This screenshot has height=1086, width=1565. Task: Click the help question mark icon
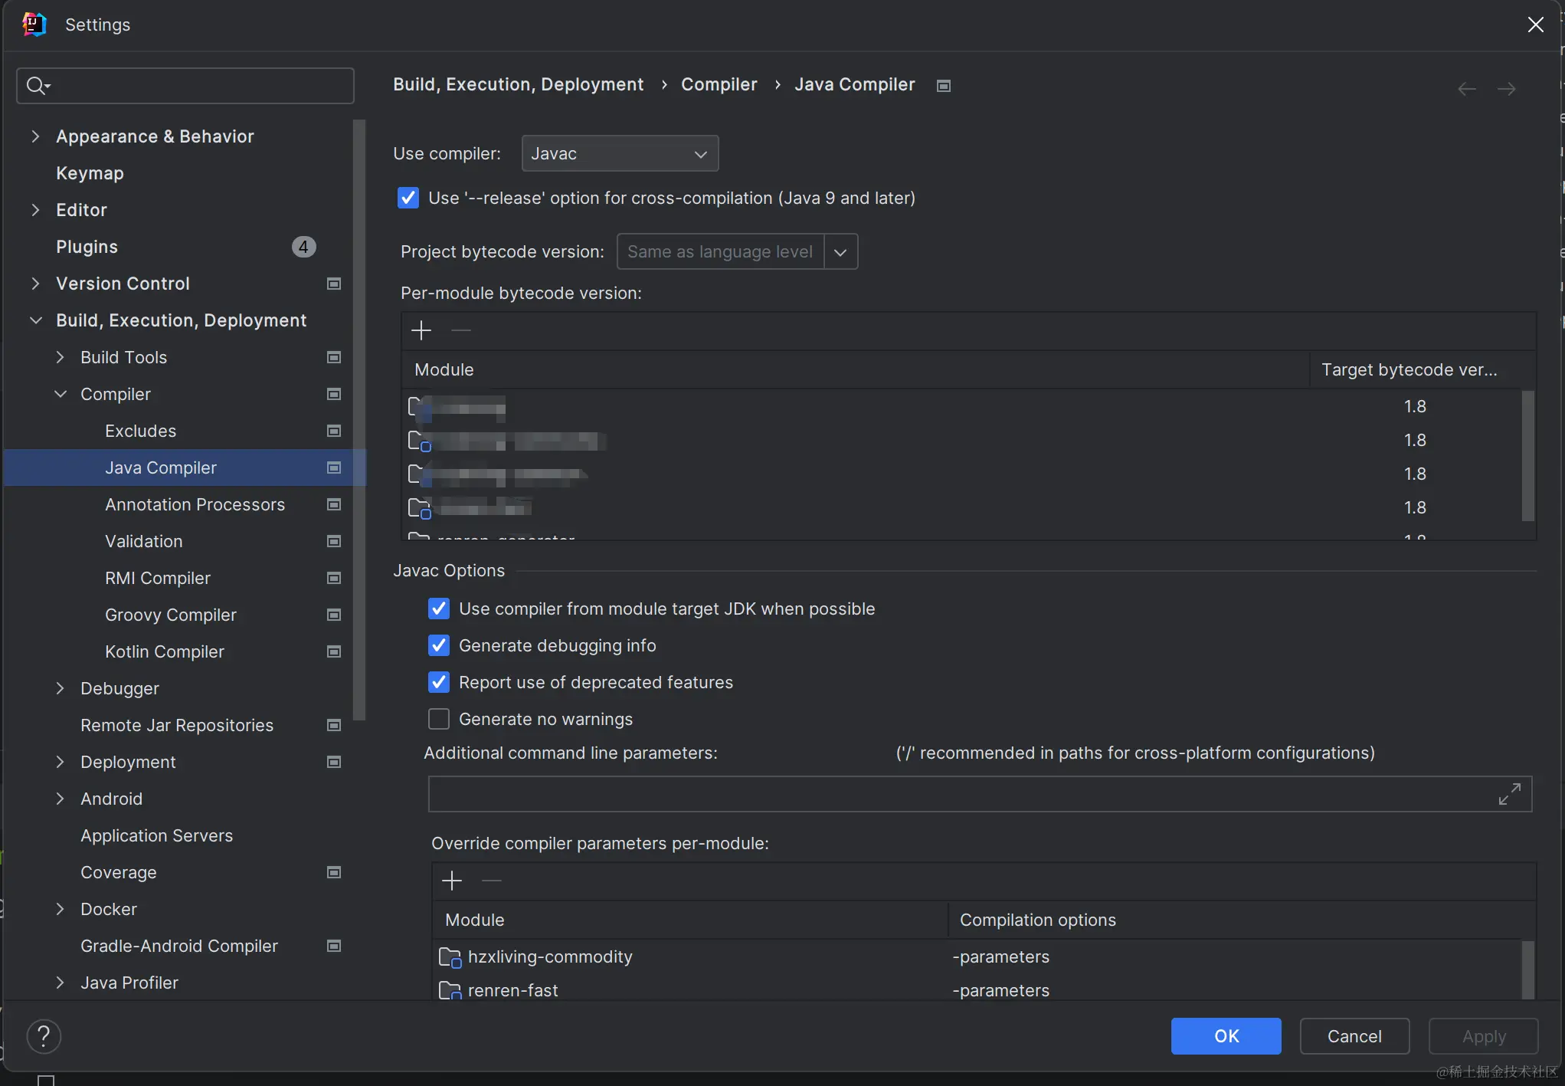point(44,1036)
